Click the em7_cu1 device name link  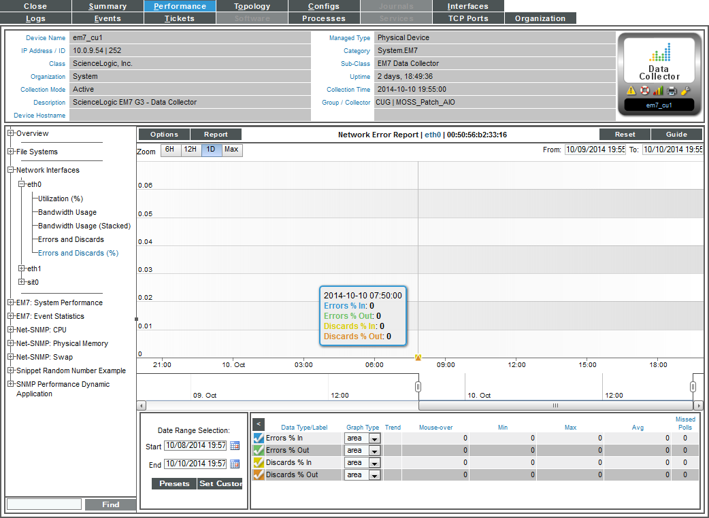[x=659, y=105]
